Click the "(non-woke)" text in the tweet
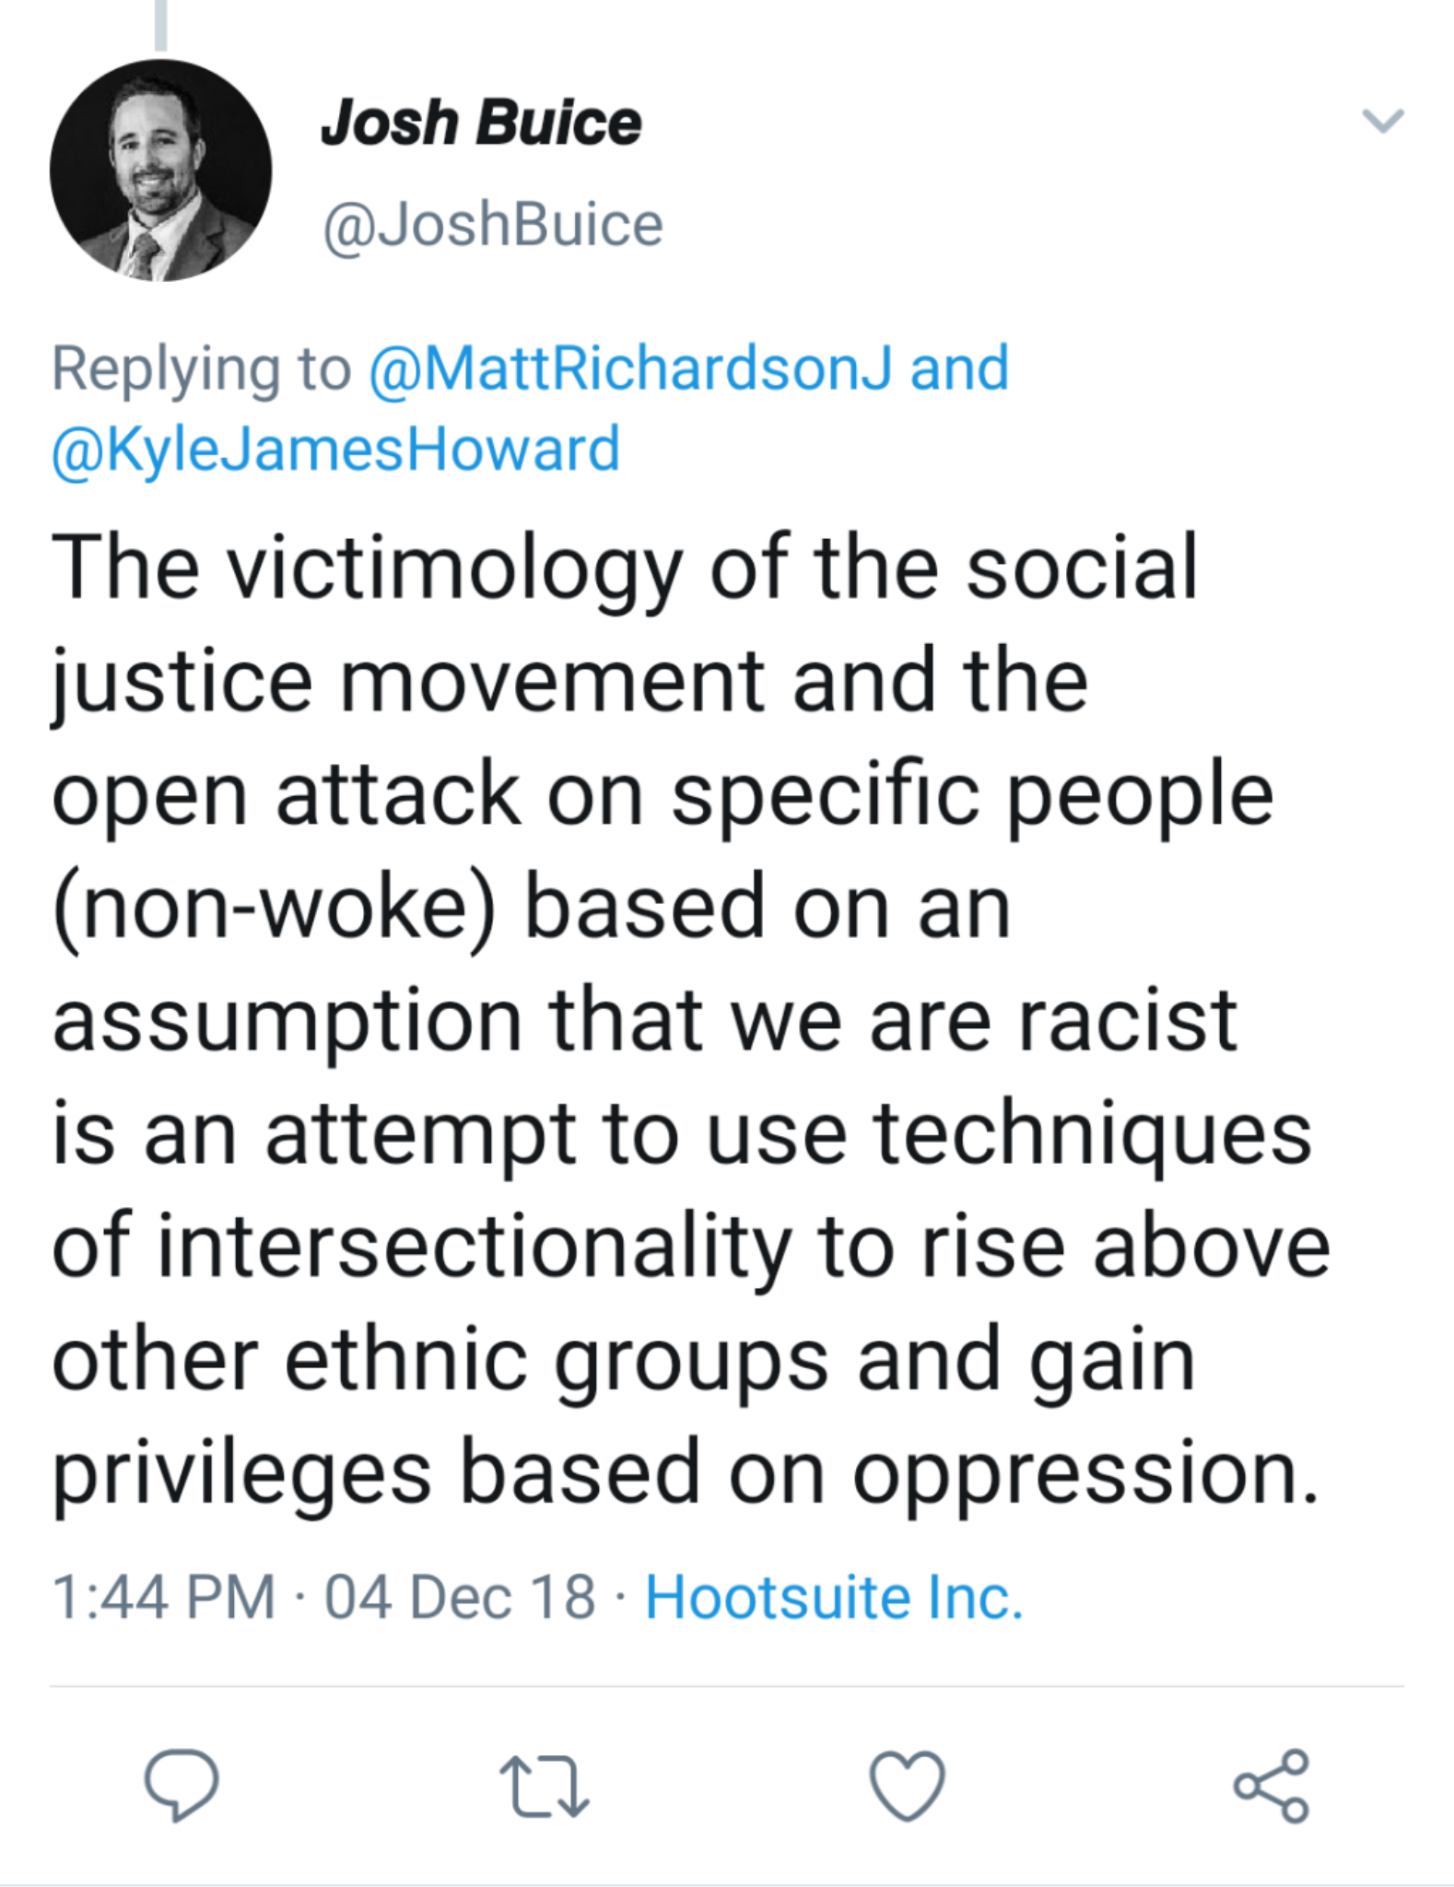The height and width of the screenshot is (1887, 1454). tap(274, 908)
